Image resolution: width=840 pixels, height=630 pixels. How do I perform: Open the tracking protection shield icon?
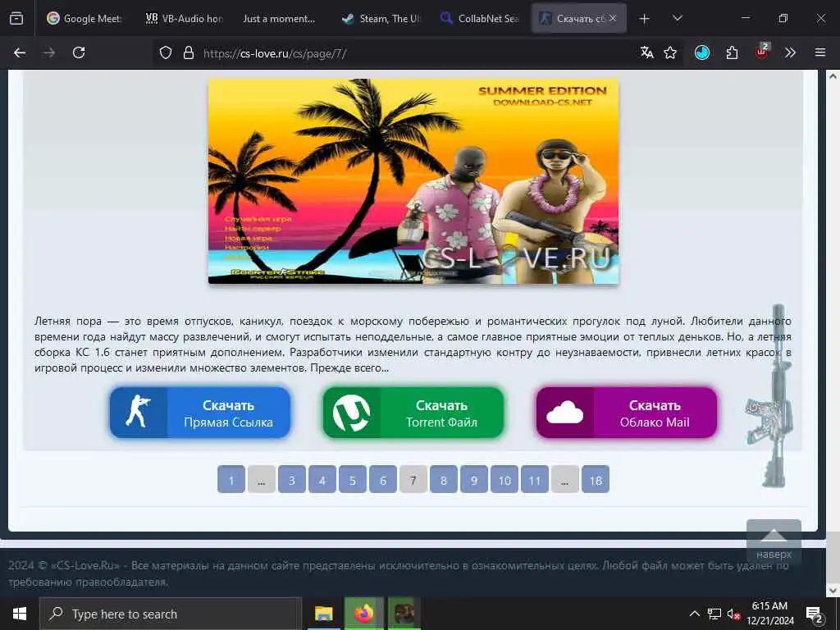click(x=166, y=53)
